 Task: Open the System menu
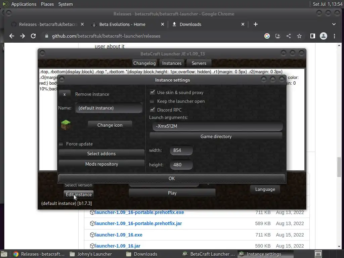66,4
